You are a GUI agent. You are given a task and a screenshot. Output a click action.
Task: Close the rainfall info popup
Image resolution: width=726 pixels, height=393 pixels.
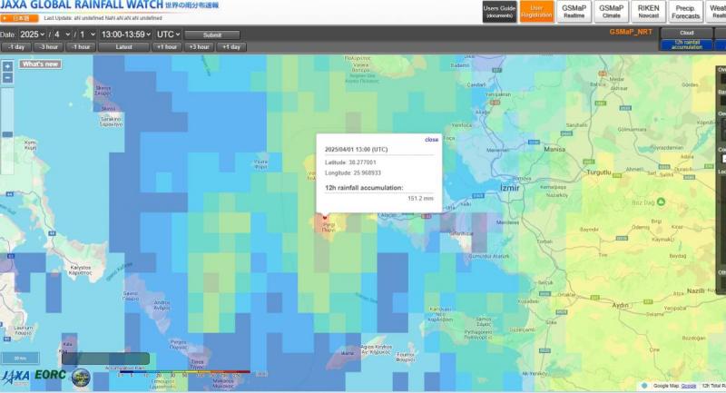point(432,140)
